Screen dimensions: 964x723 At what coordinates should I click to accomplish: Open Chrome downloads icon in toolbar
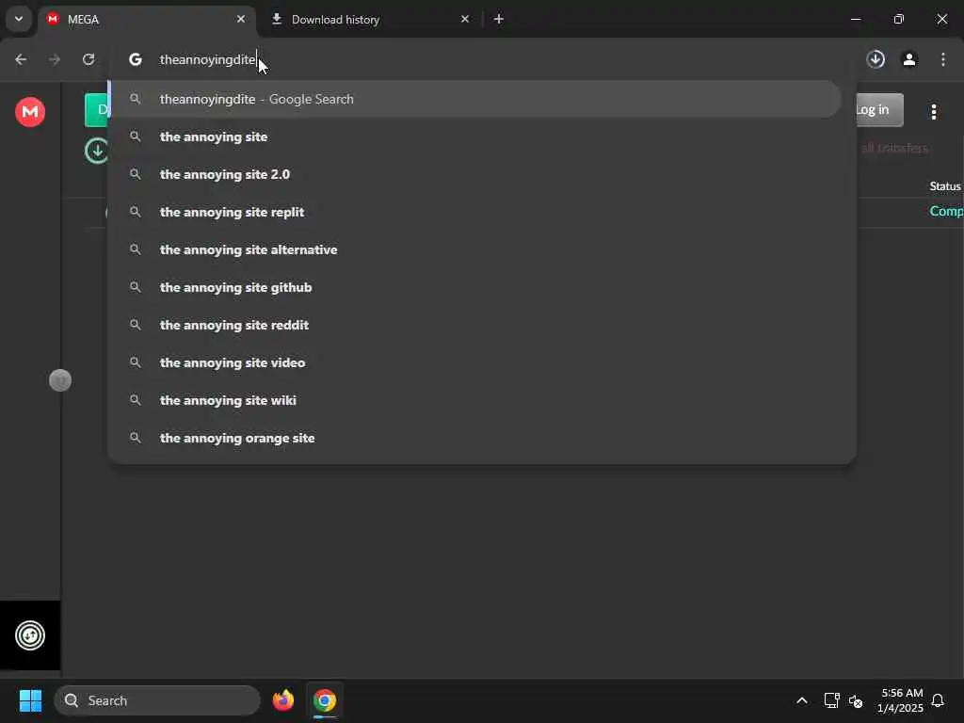click(876, 59)
